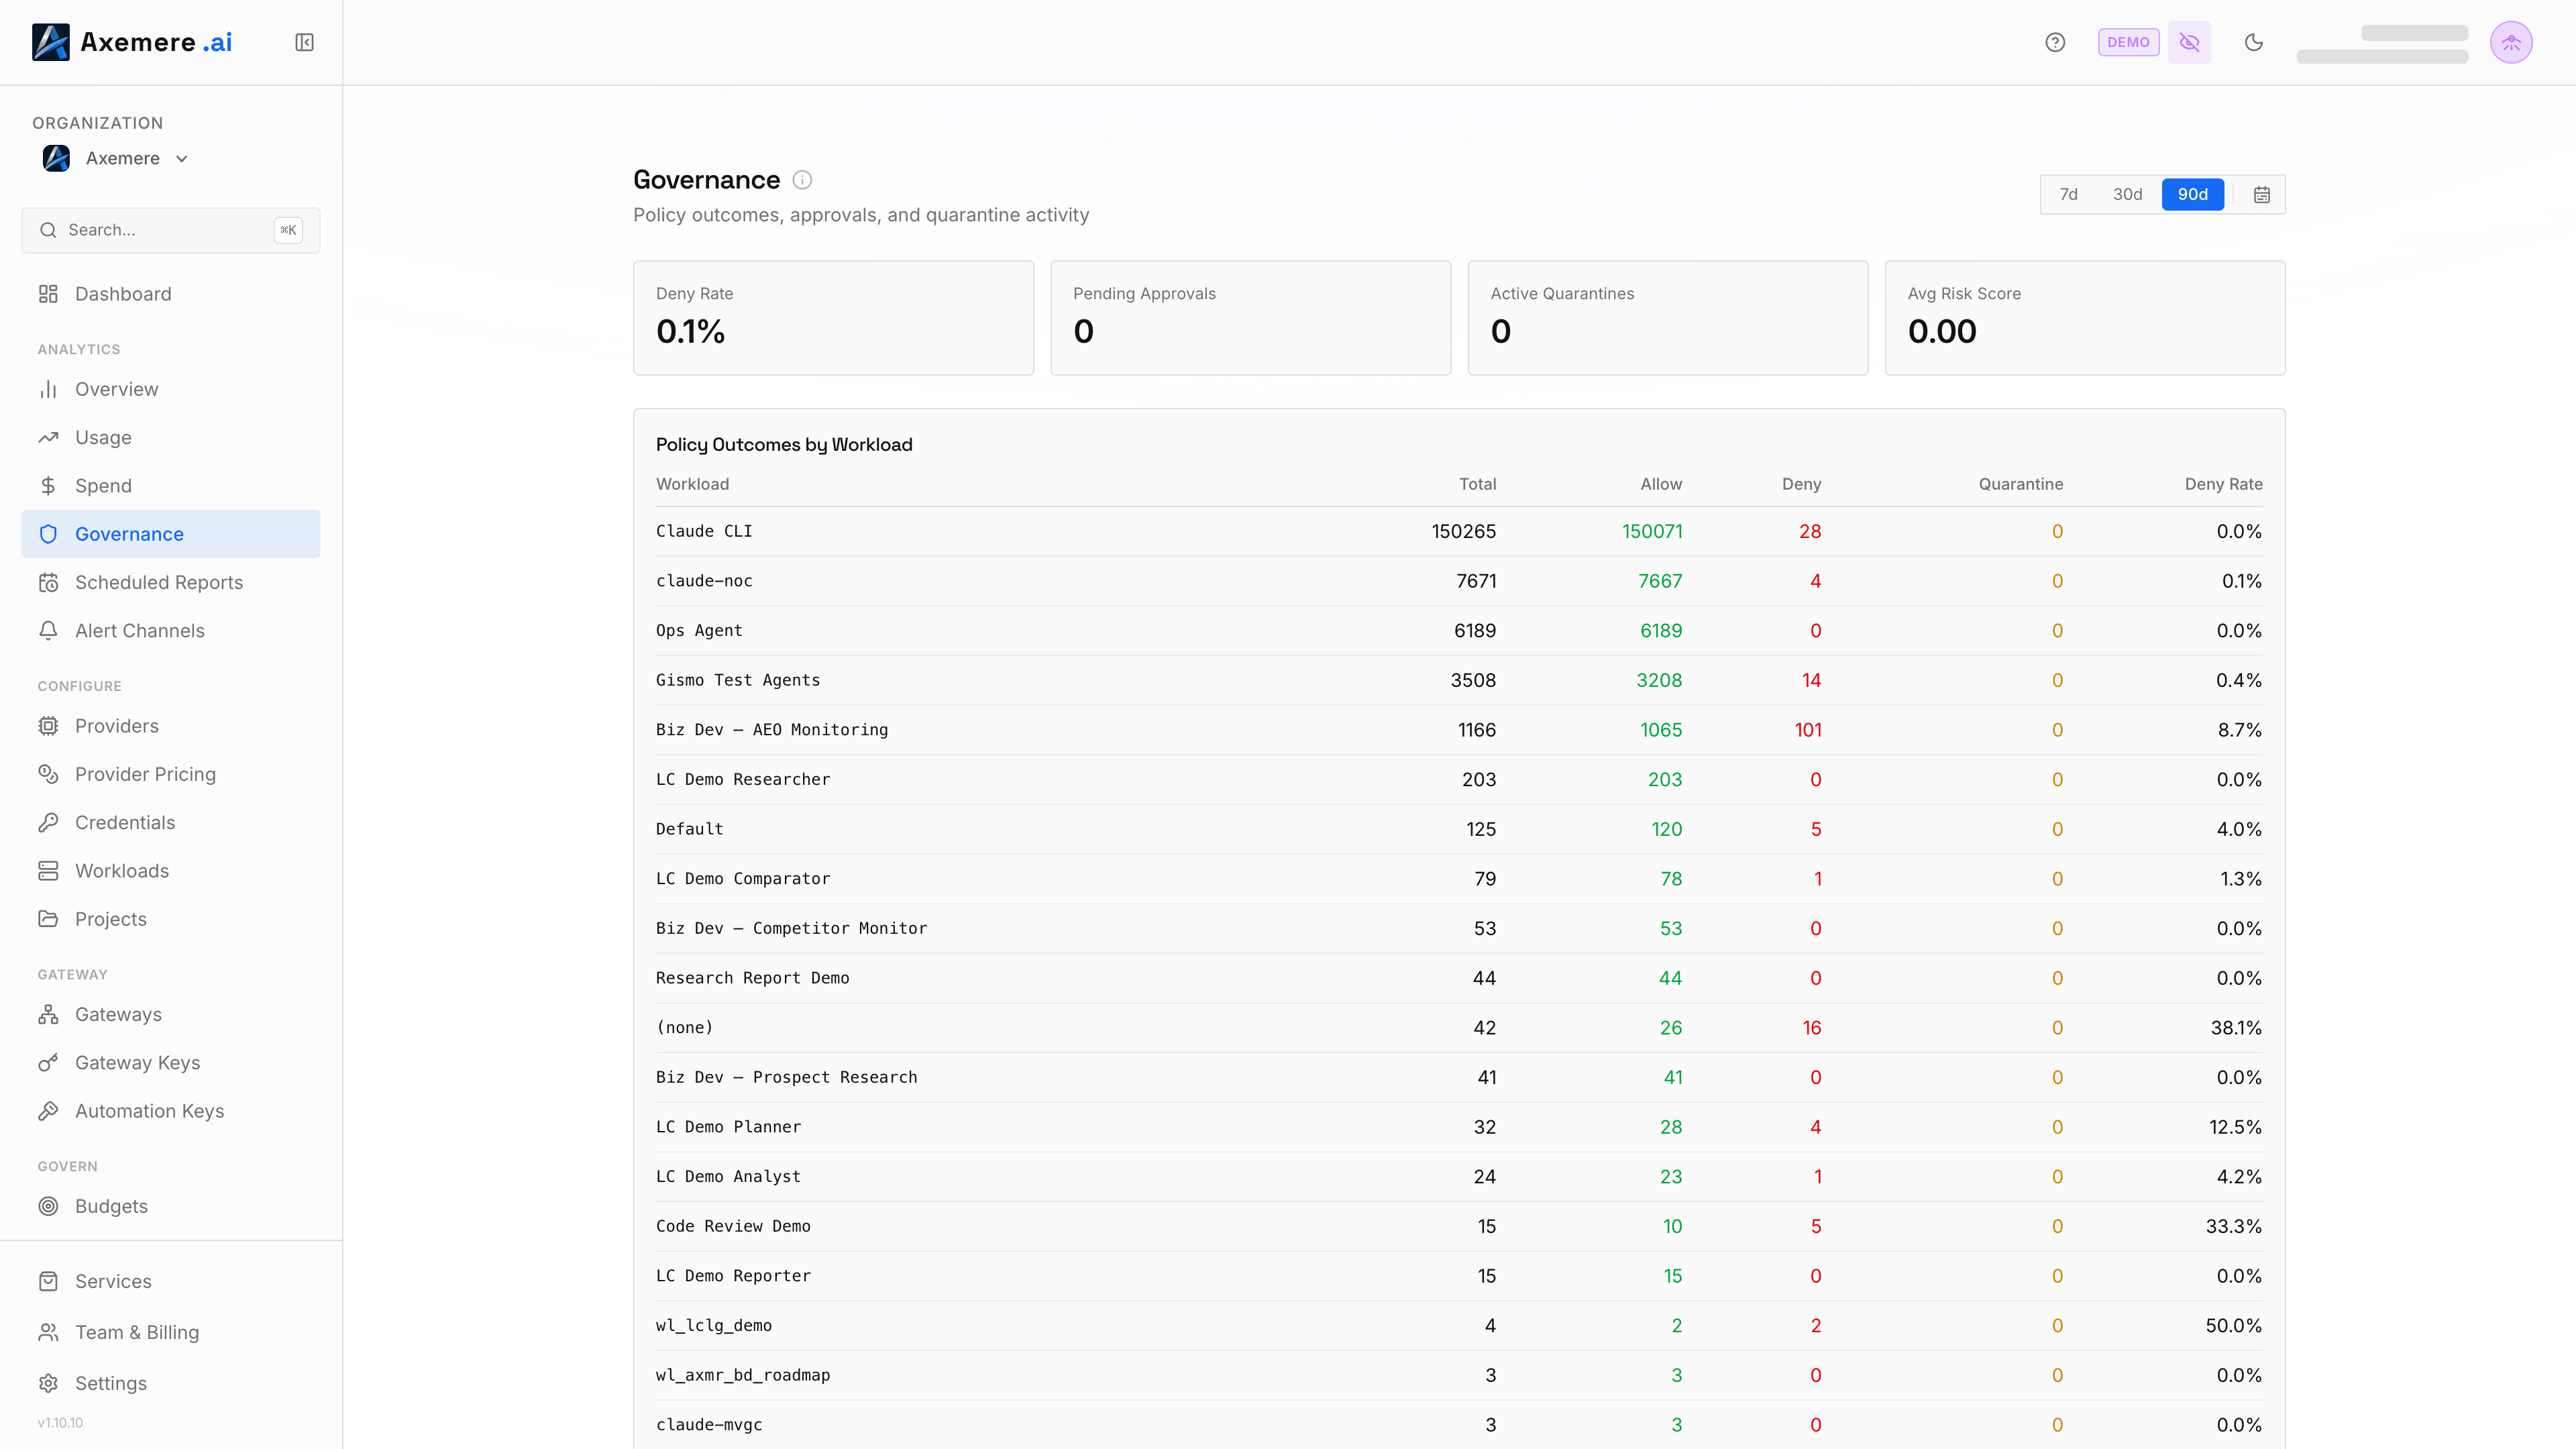Open Scheduled Reports label
This screenshot has width=2576, height=1449.
click(159, 582)
